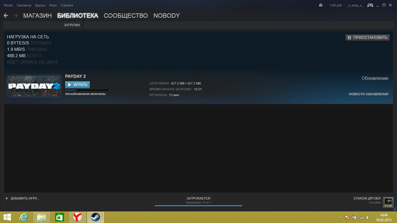Open the Steam menu

tap(8, 5)
